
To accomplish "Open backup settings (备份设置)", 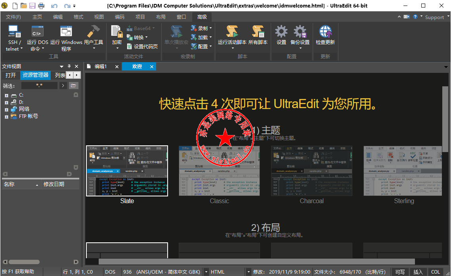I will 300,37.
